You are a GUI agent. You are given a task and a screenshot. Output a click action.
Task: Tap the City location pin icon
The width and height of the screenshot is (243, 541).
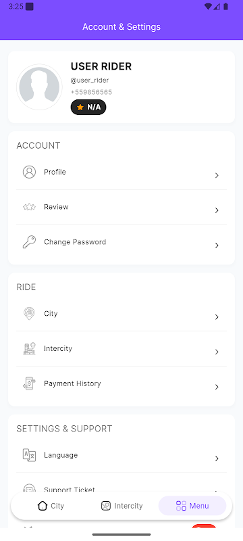tap(29, 314)
